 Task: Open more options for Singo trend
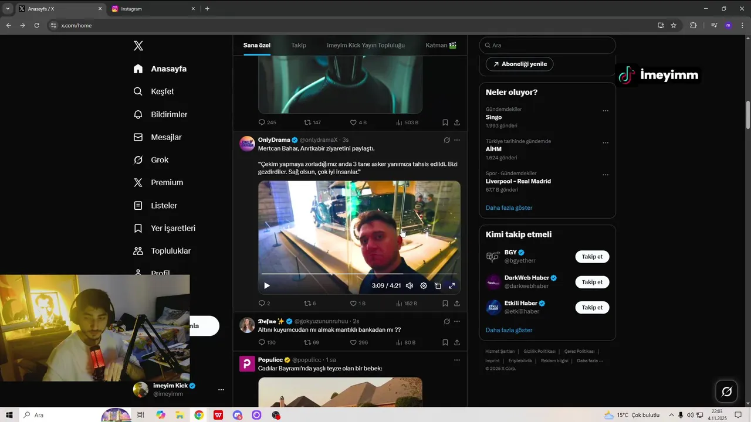click(x=605, y=111)
